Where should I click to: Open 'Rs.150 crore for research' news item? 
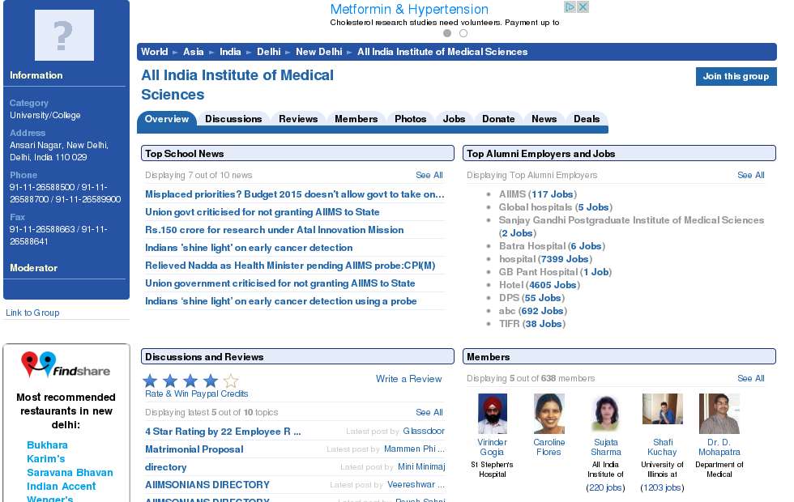(x=275, y=230)
